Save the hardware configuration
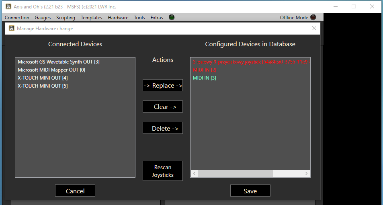 250,191
